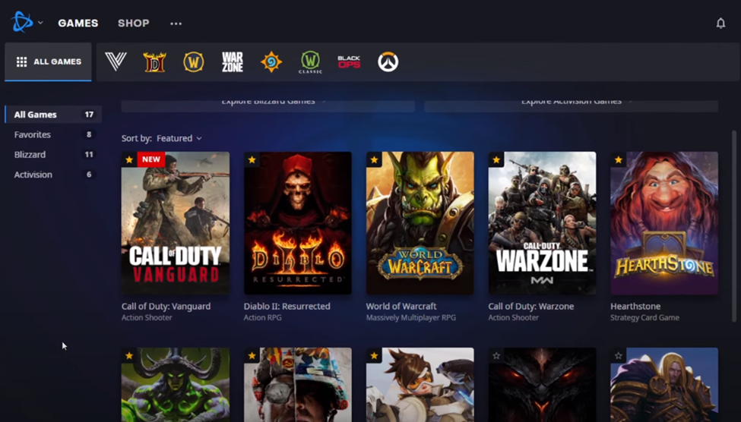
Task: Open the green demon game cover
Action: point(176,385)
